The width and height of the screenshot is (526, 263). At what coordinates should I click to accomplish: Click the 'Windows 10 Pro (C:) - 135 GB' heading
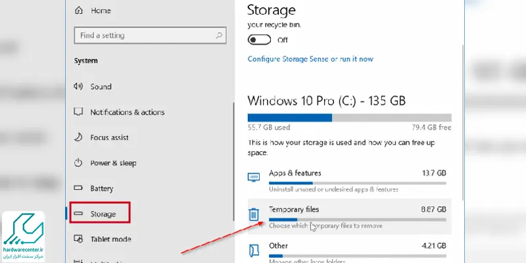point(326,101)
